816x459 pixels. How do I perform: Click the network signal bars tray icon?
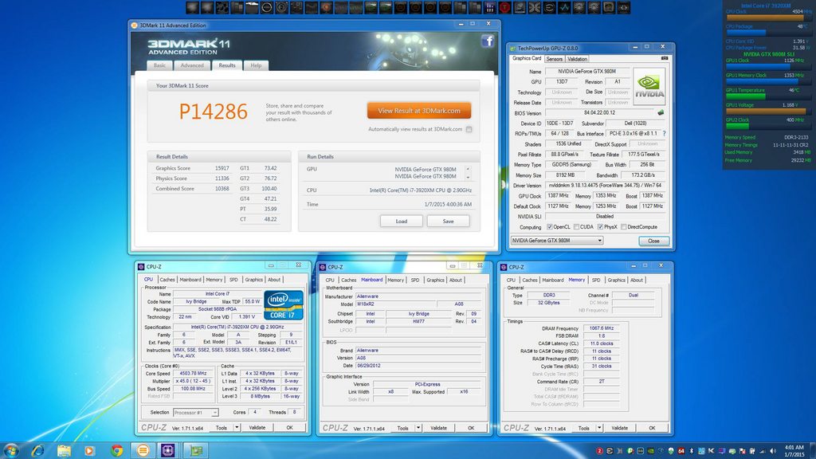click(763, 451)
